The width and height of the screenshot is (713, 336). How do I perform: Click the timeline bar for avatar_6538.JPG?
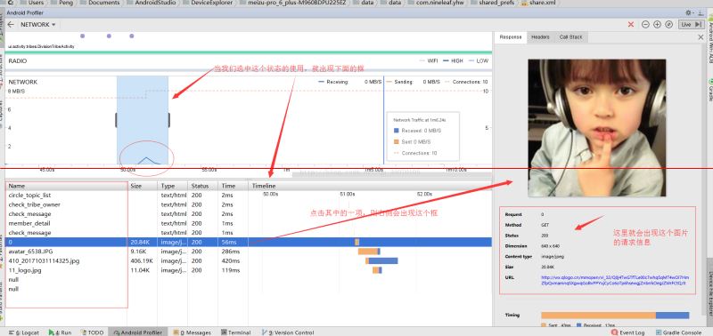(369, 252)
